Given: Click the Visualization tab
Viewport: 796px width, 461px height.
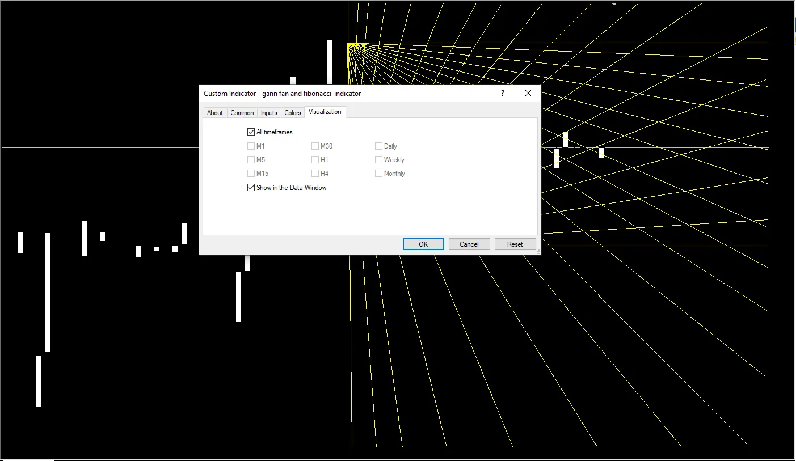Looking at the screenshot, I should click(325, 112).
